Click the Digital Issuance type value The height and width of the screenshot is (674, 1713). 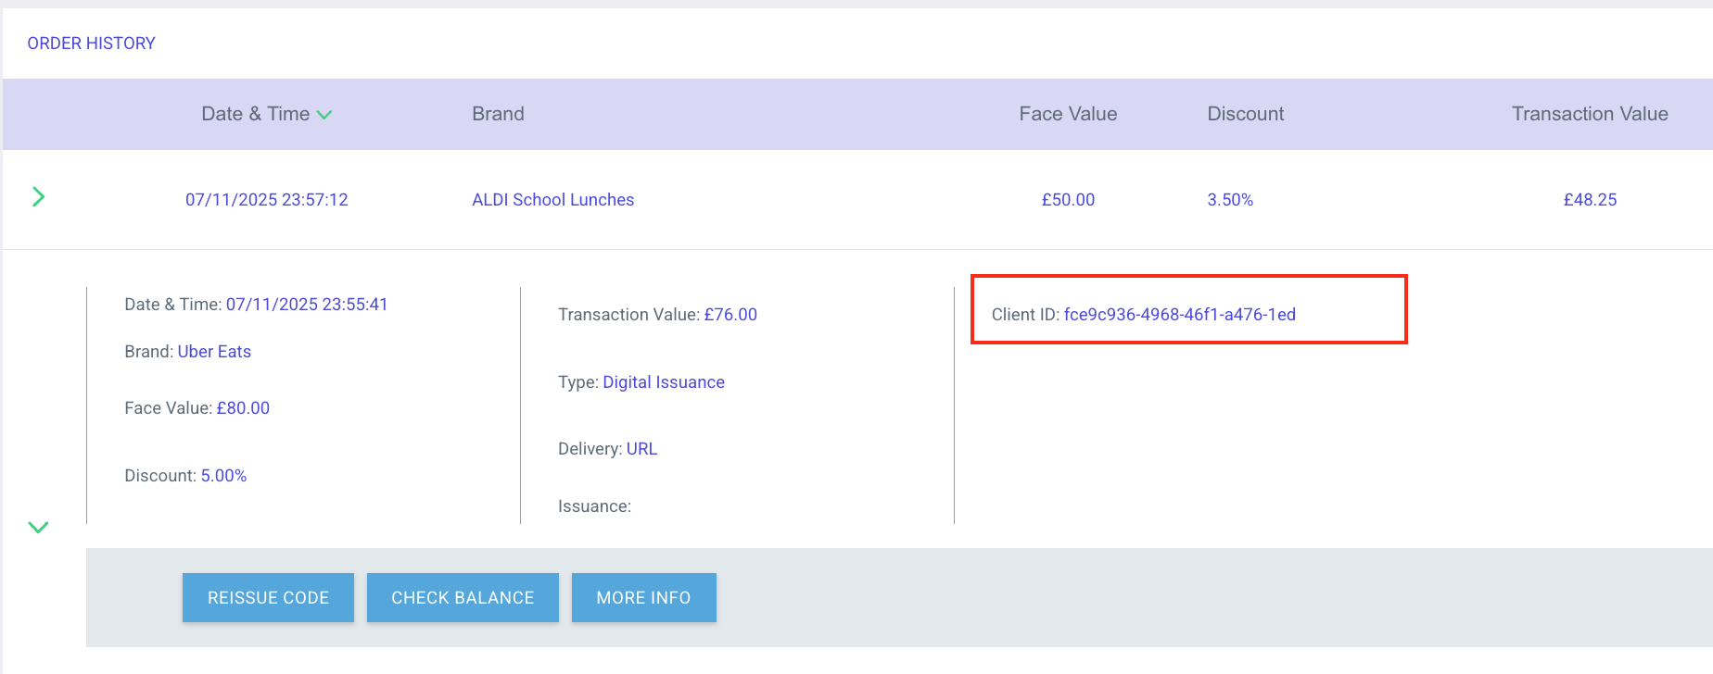(x=664, y=382)
